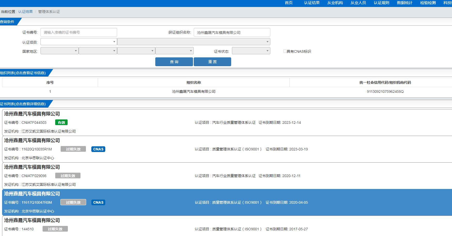Image resolution: width=452 pixels, height=236 pixels.
Task: Open the 从业人员 navigation menu
Action: [358, 3]
